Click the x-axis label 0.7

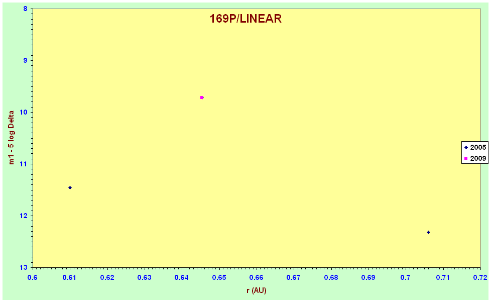[x=406, y=277]
